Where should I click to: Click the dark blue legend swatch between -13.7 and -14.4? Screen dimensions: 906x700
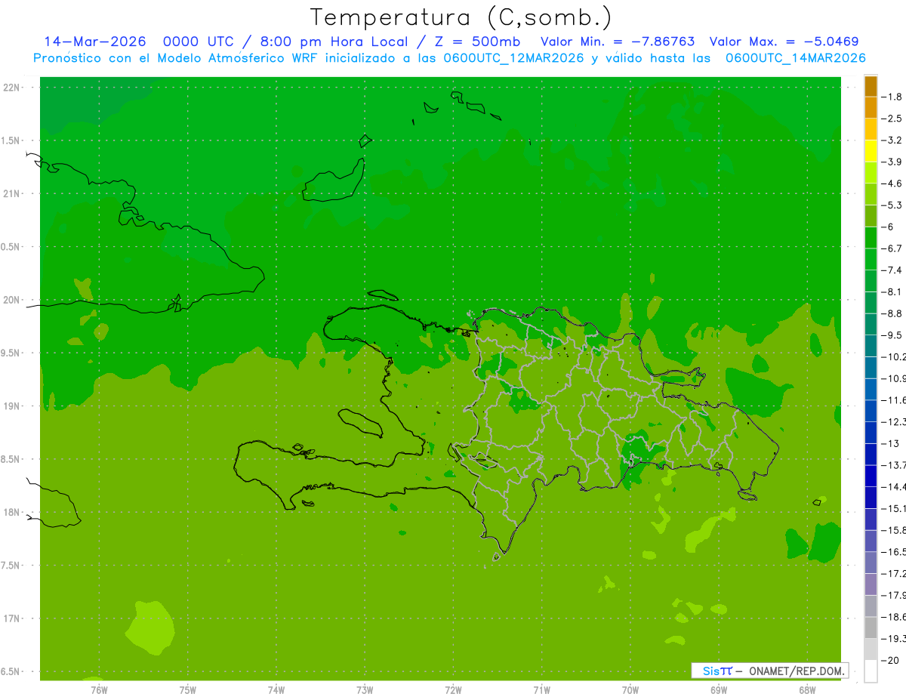point(871,476)
